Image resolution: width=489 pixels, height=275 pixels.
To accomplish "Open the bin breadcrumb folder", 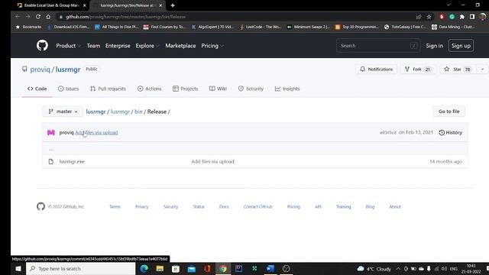I will click(138, 112).
